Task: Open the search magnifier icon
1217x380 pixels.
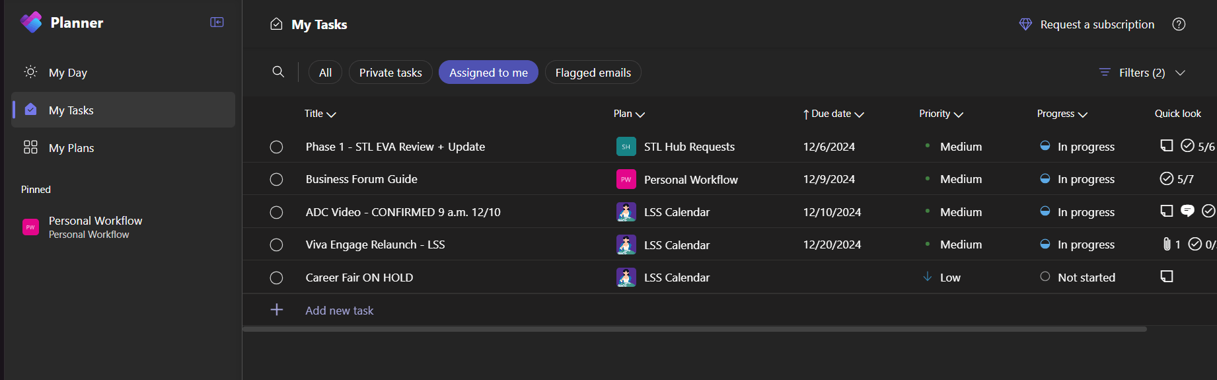Action: coord(278,72)
